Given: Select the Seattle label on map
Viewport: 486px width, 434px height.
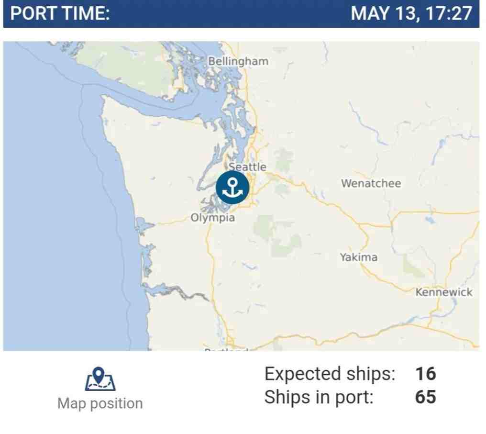Looking at the screenshot, I should point(247,167).
